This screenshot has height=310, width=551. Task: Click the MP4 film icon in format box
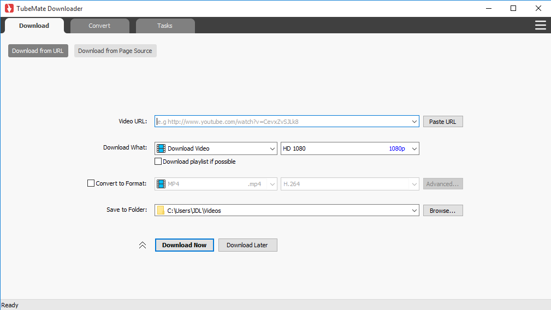[161, 184]
